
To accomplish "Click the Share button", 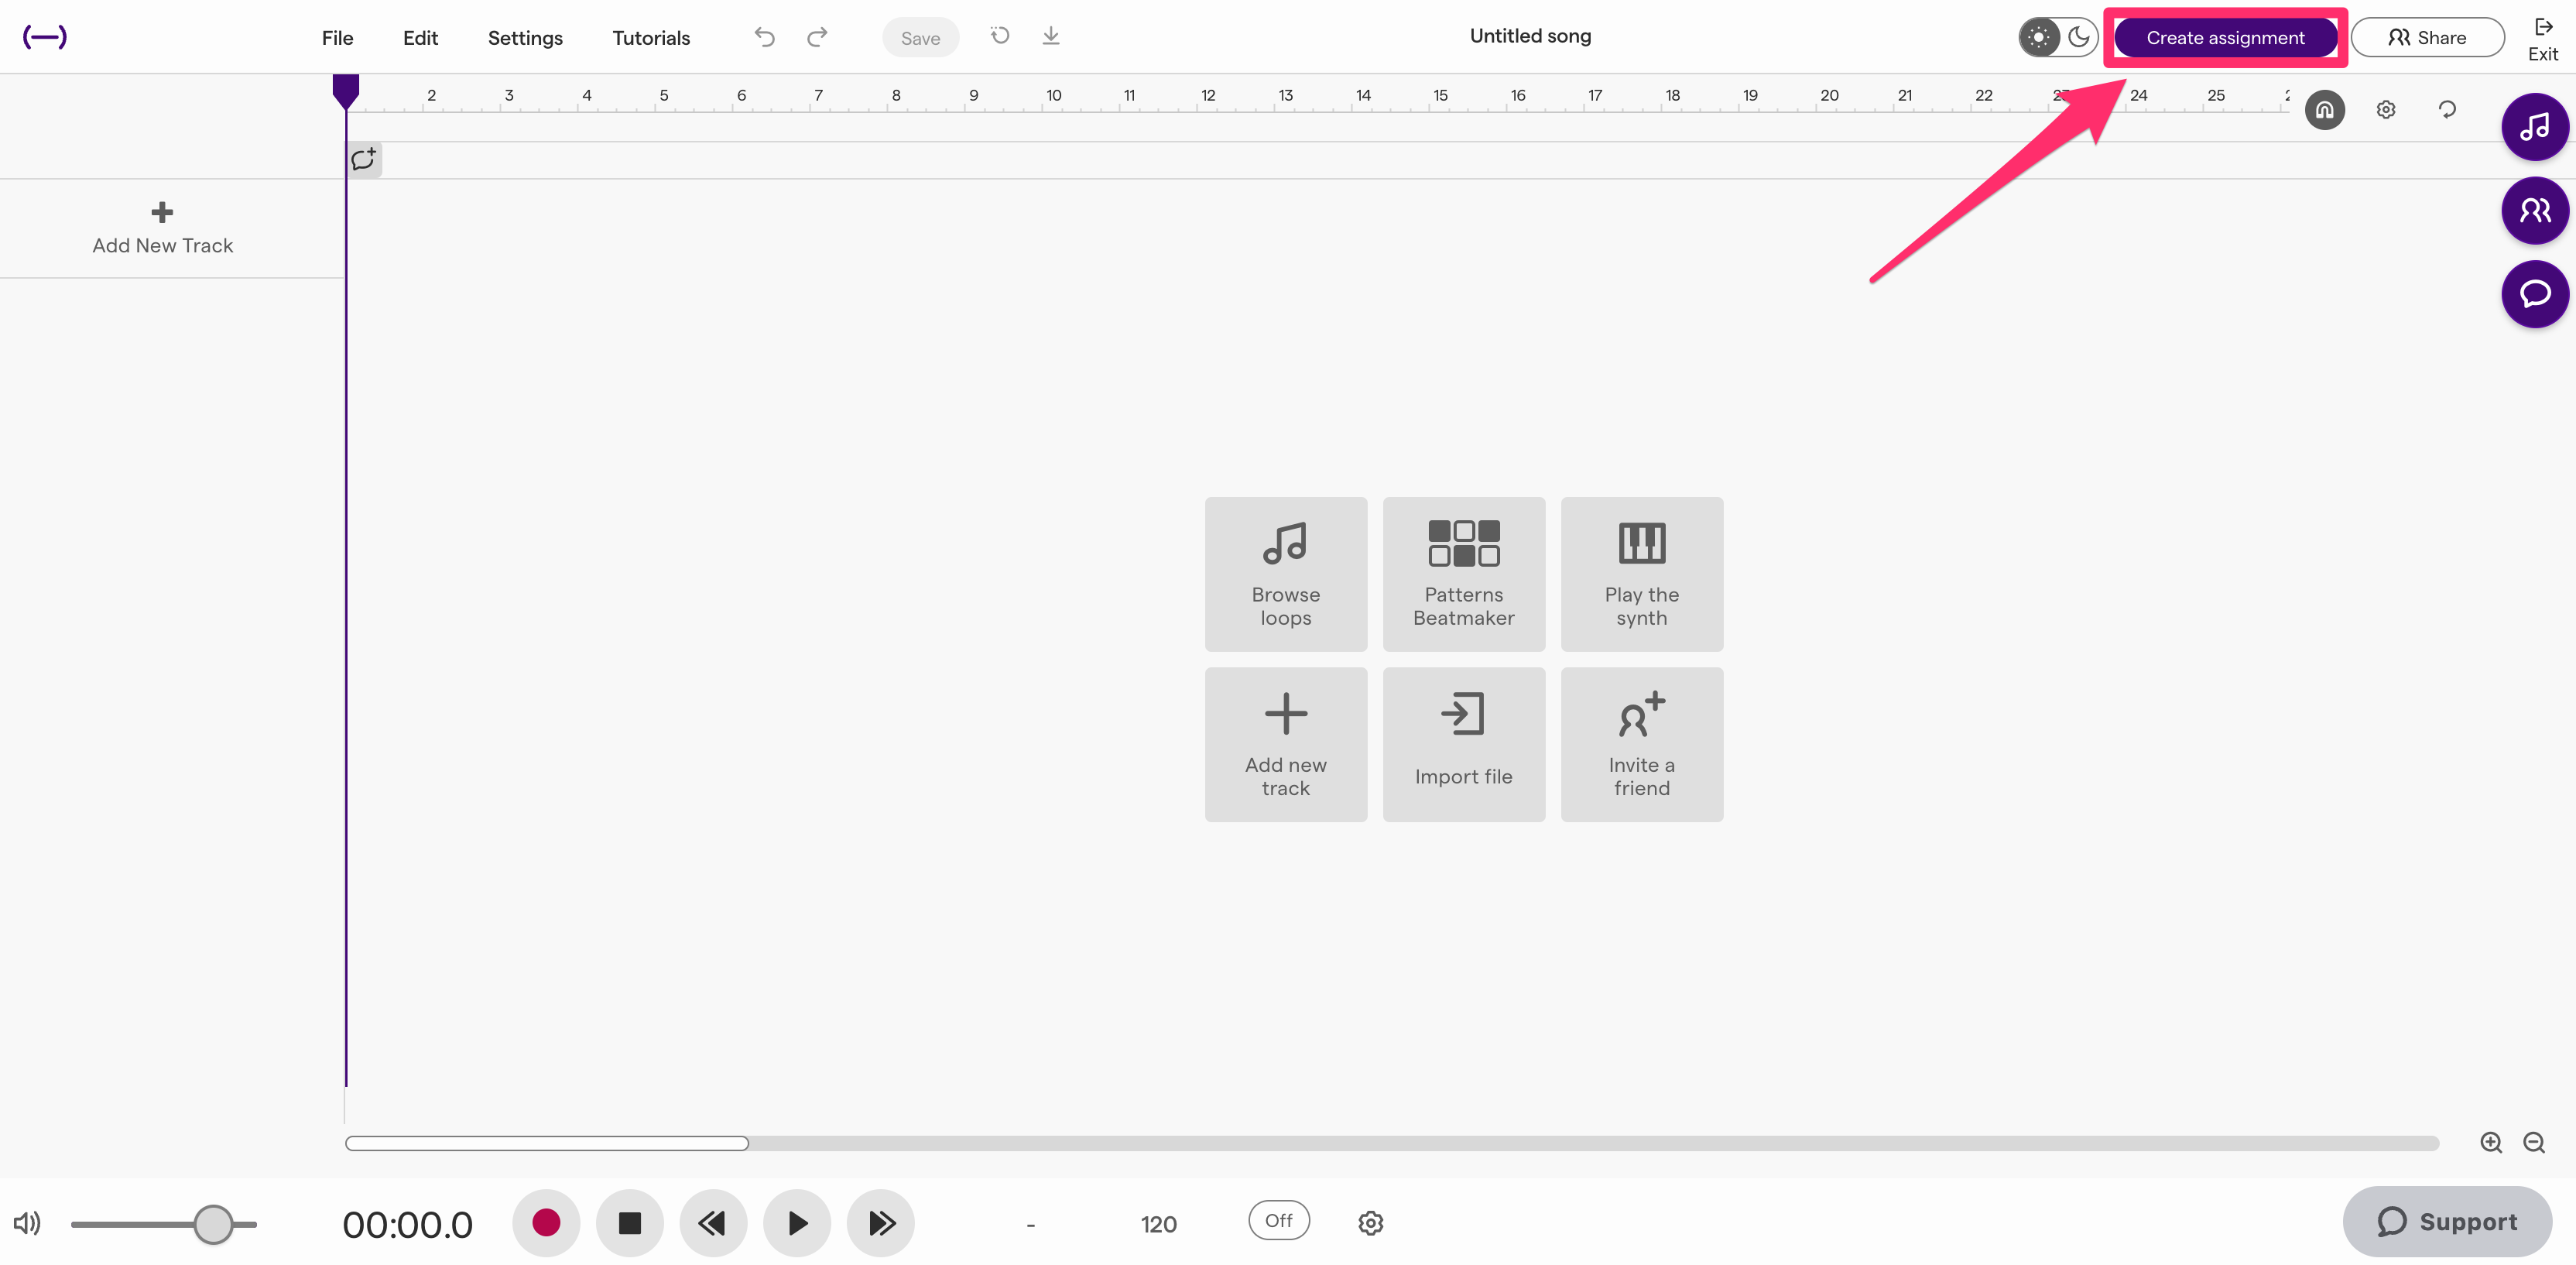I will 2427,38.
